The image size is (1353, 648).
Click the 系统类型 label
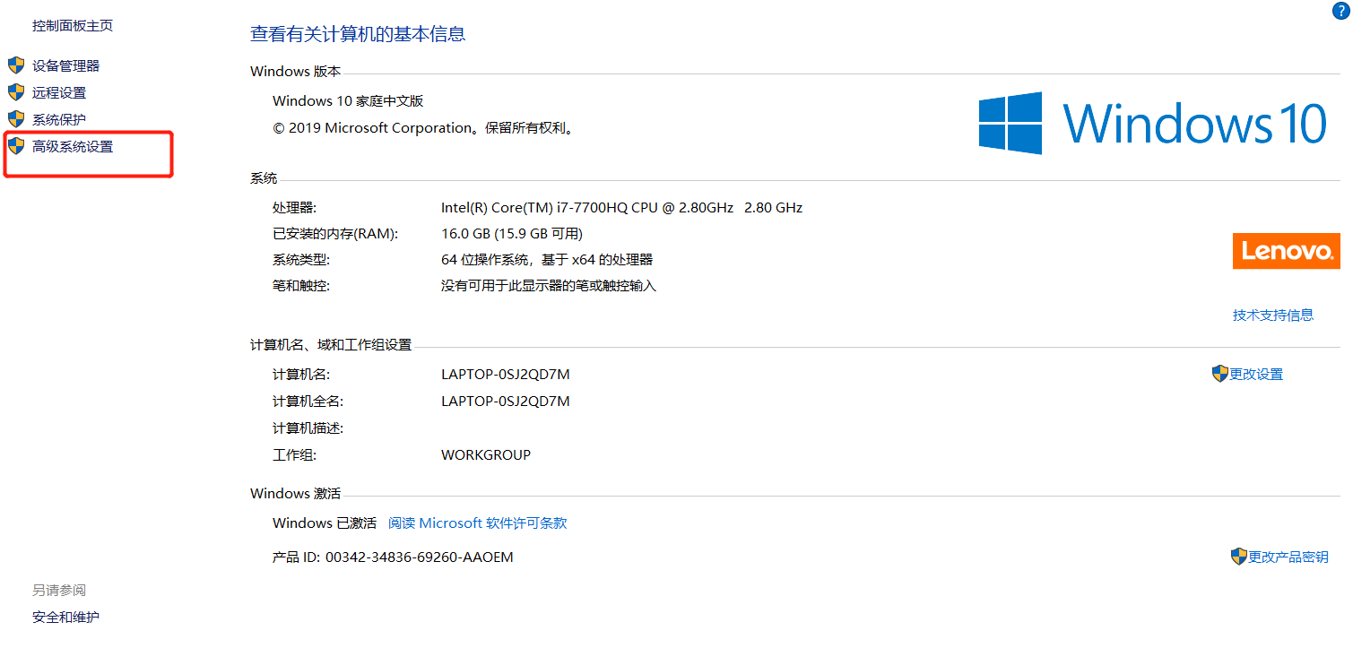click(x=301, y=260)
